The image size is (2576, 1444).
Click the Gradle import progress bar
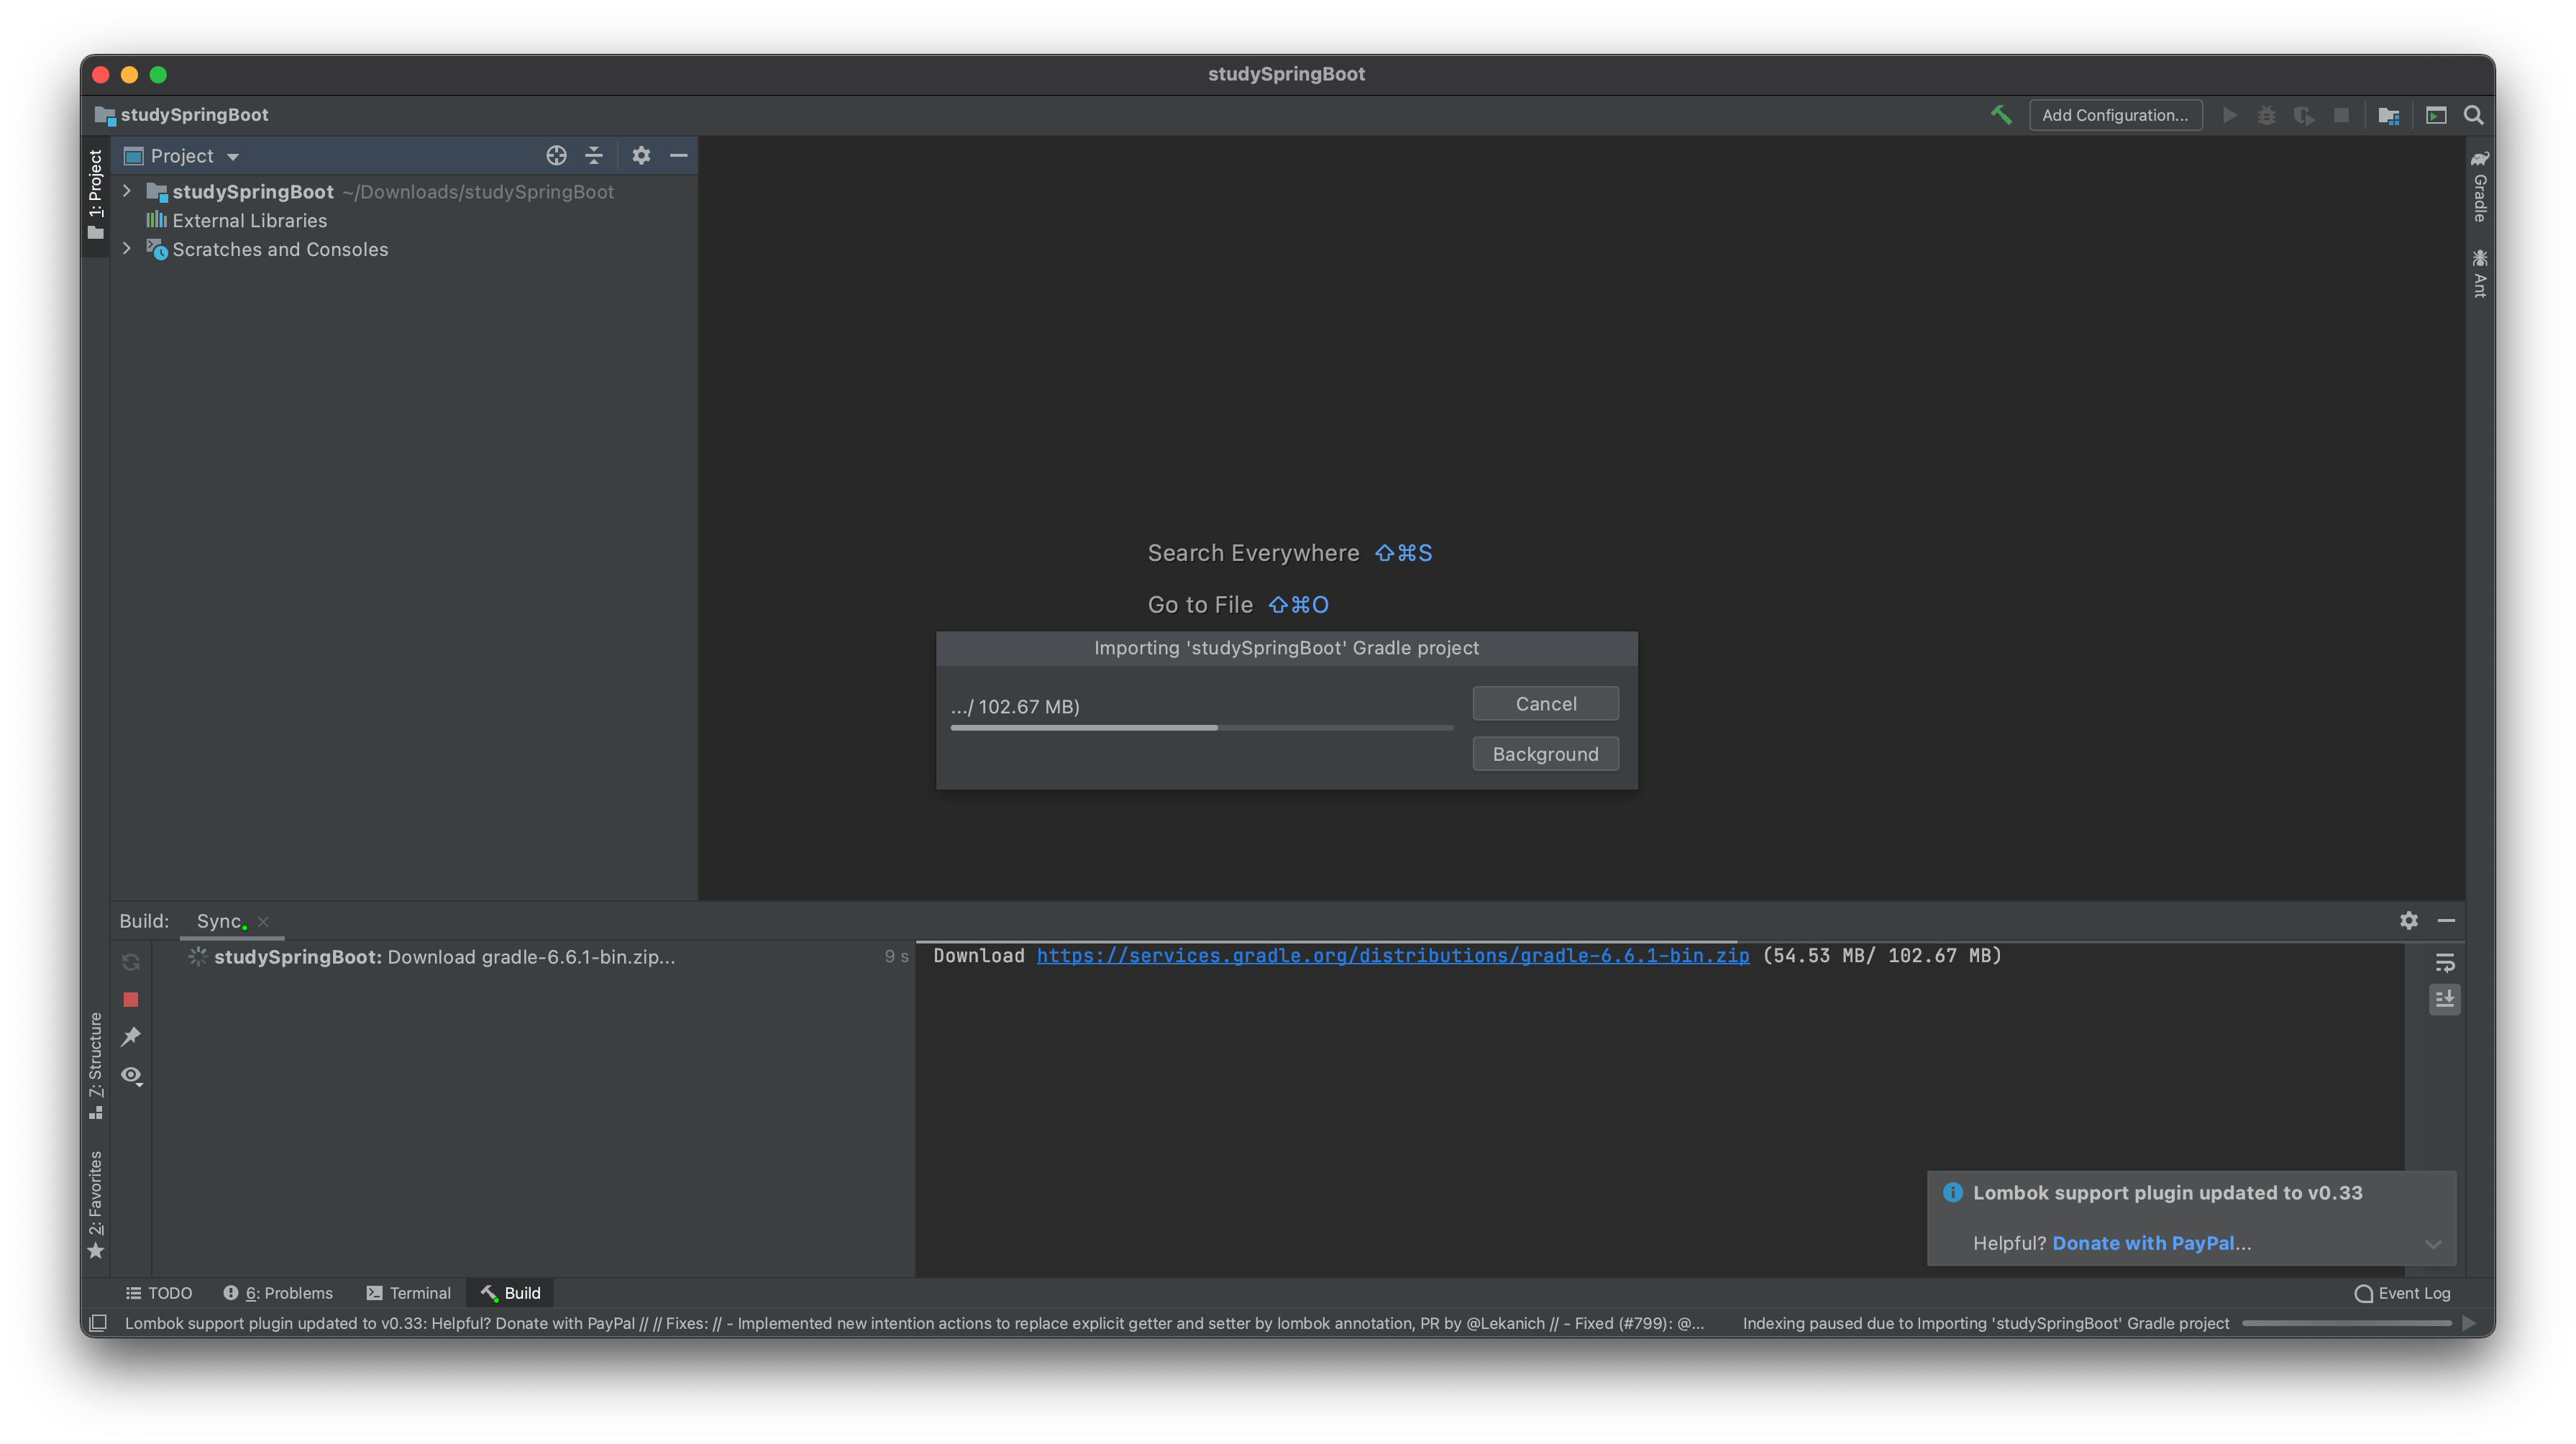click(1201, 728)
